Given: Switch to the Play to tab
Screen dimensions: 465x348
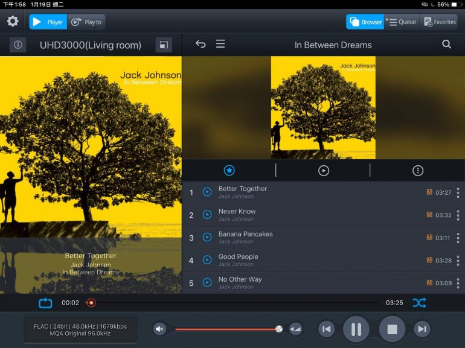Looking at the screenshot, I should click(86, 22).
